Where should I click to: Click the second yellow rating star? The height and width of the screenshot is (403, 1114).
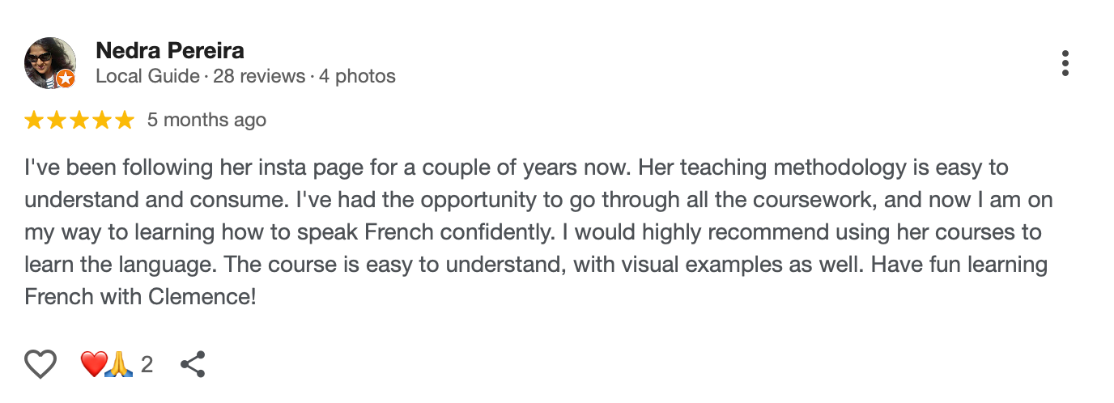click(x=57, y=121)
